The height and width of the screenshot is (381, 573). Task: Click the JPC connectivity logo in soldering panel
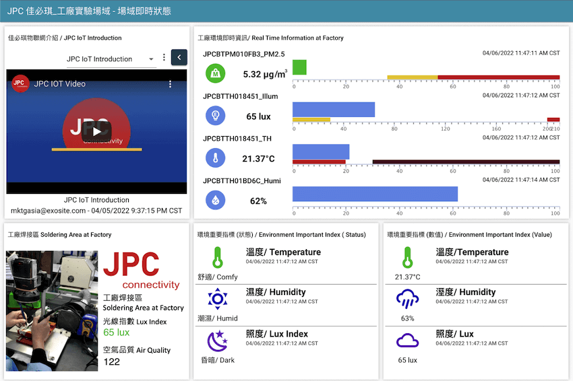coord(142,271)
